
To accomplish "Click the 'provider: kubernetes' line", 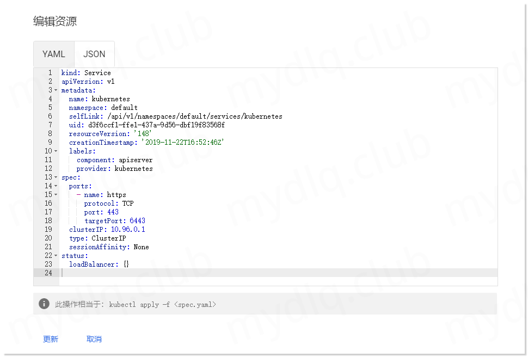I will point(114,169).
